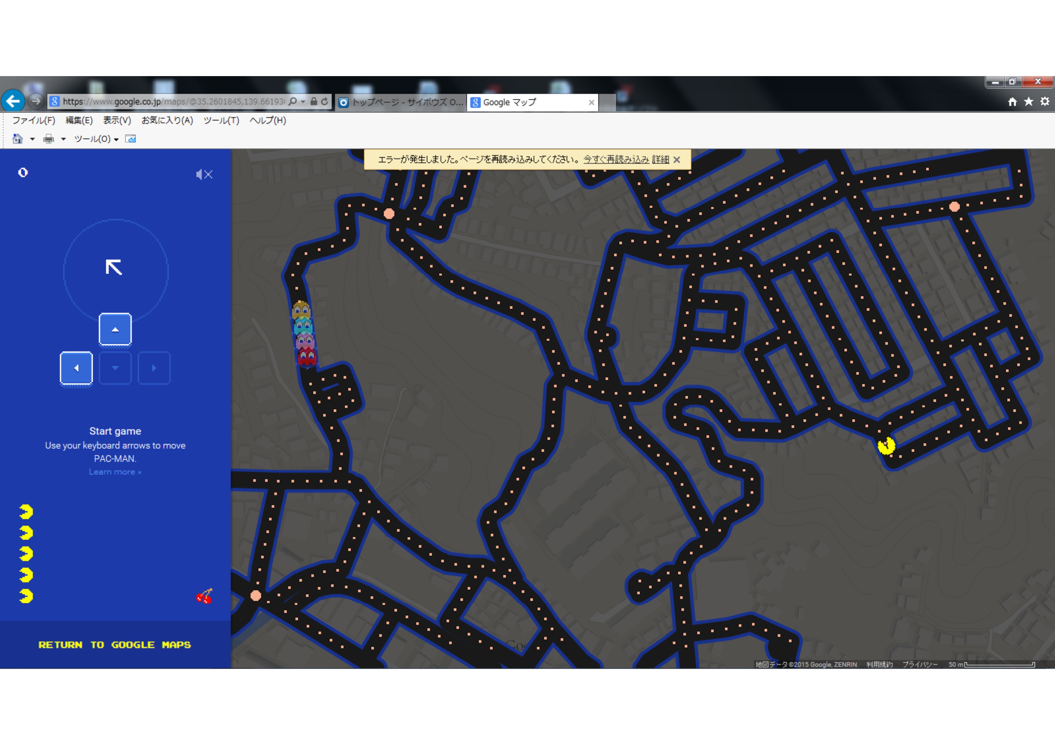1055x746 pixels.
Task: Go back with browser back arrow
Action: [x=13, y=101]
